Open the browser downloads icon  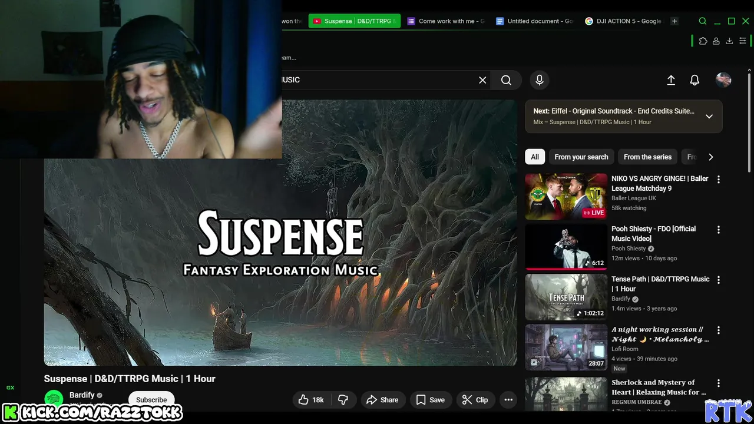click(x=729, y=41)
